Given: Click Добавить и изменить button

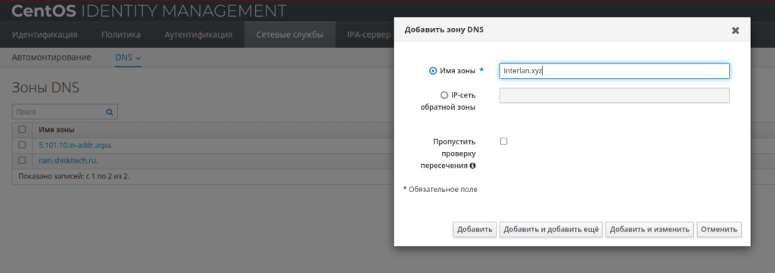Looking at the screenshot, I should [649, 230].
